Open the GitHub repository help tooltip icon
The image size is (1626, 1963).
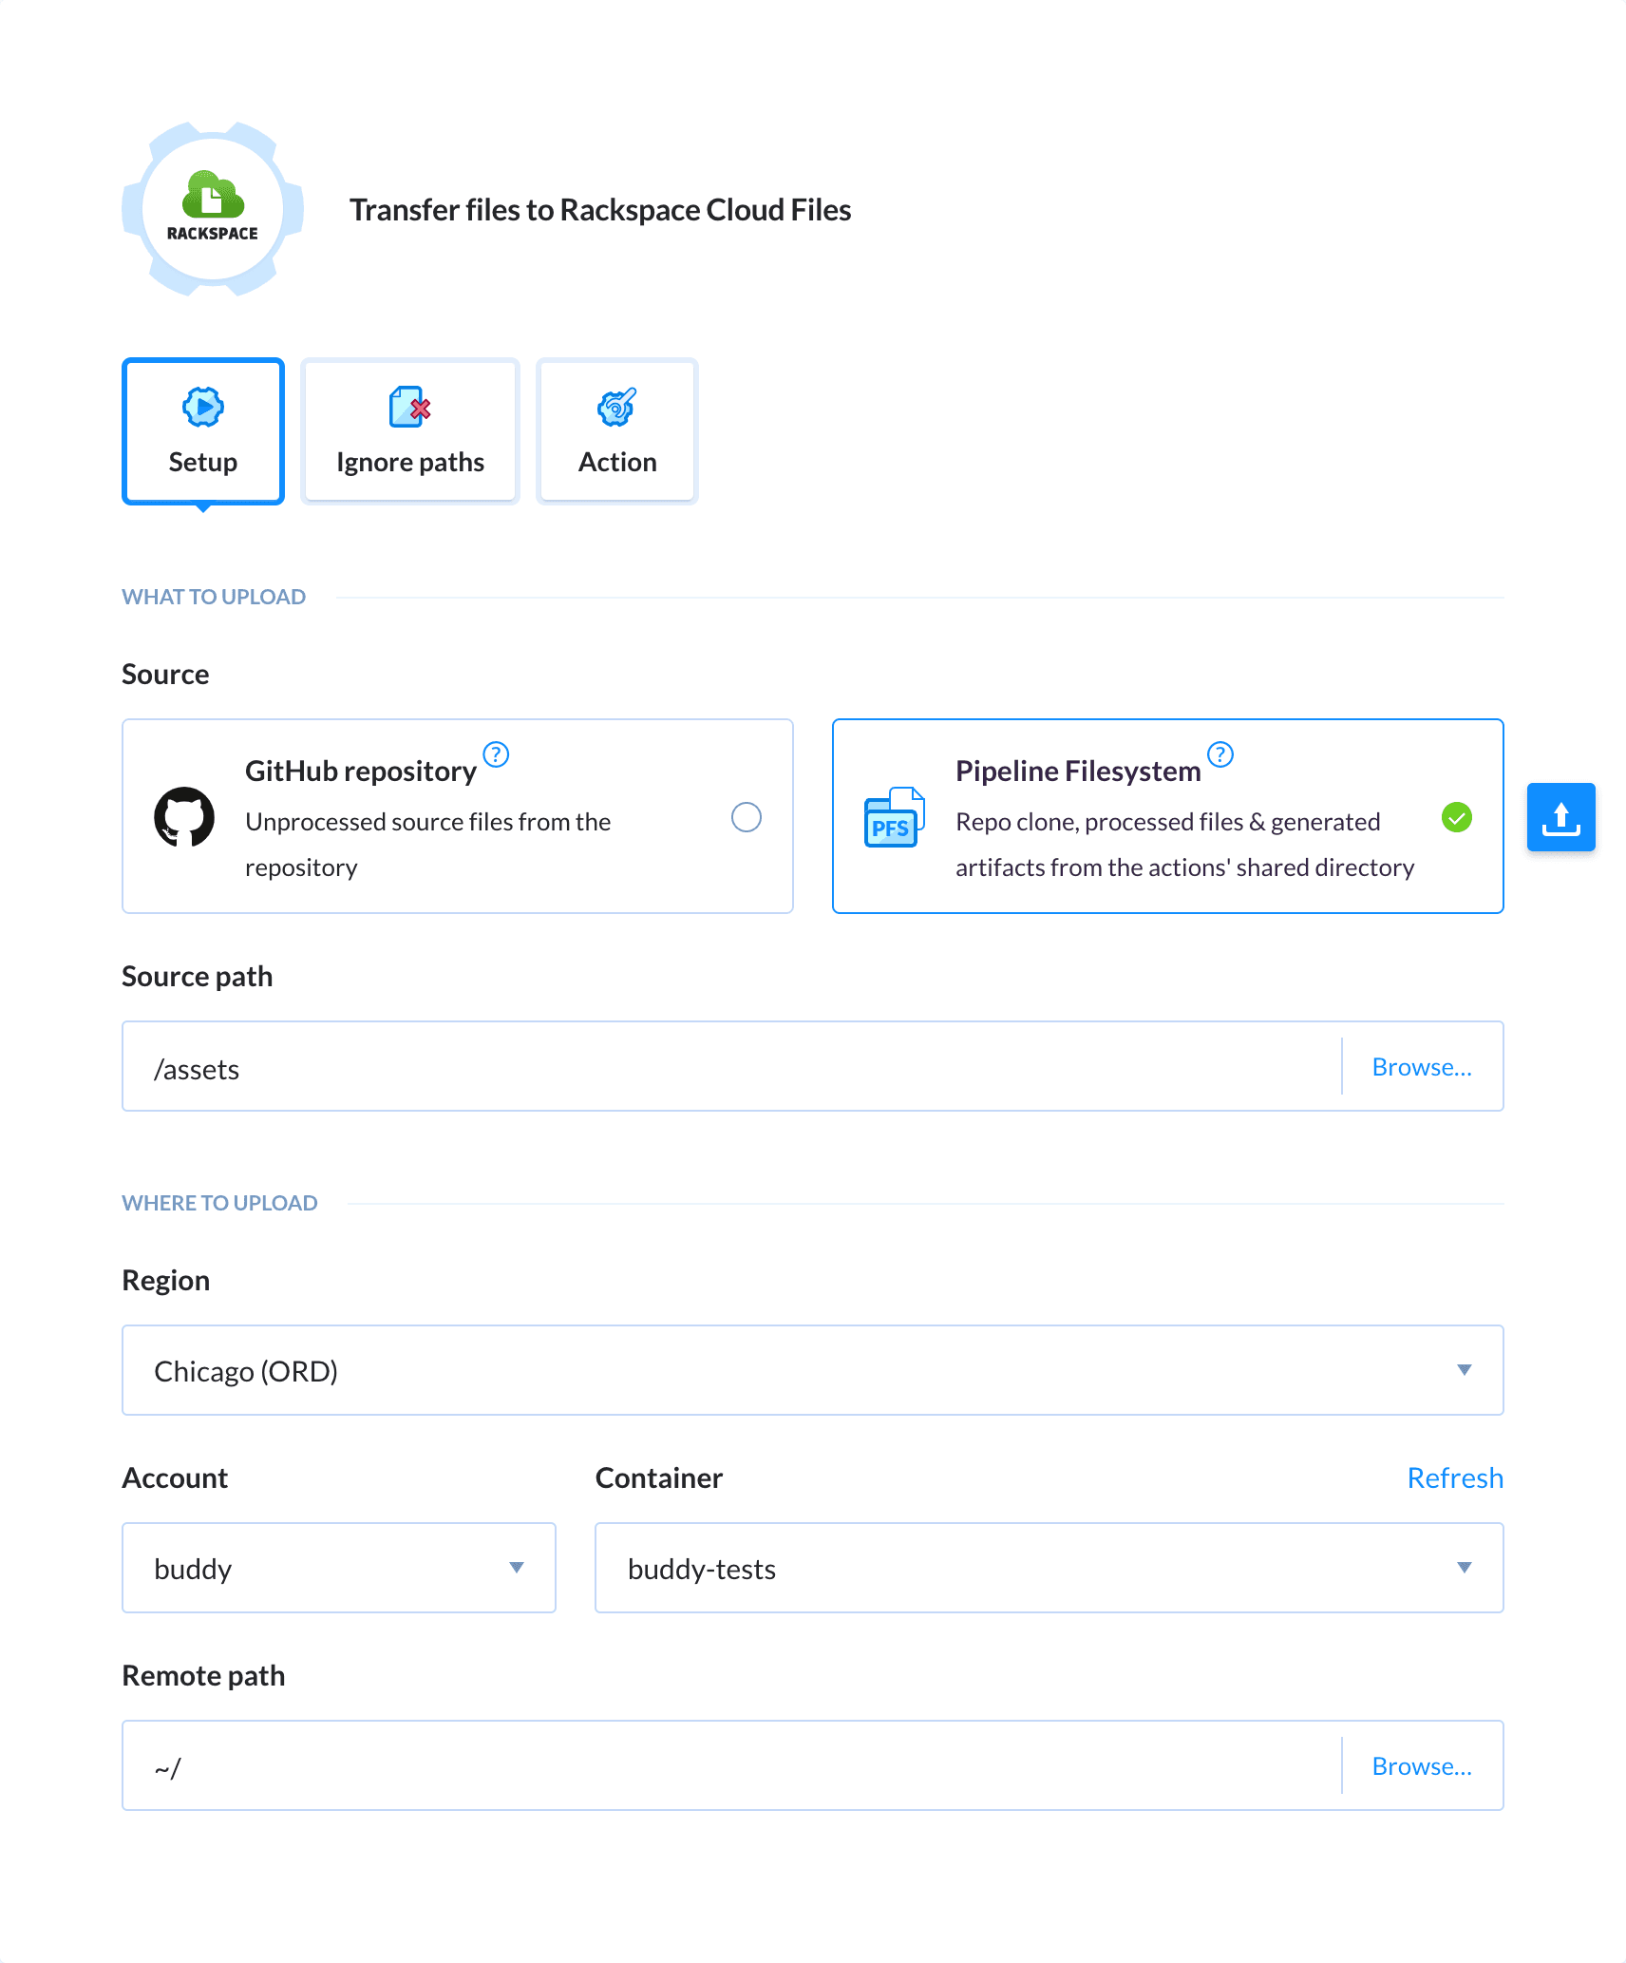tap(495, 755)
